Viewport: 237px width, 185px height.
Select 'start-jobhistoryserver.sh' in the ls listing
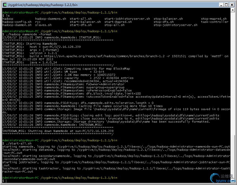click(x=127, y=19)
